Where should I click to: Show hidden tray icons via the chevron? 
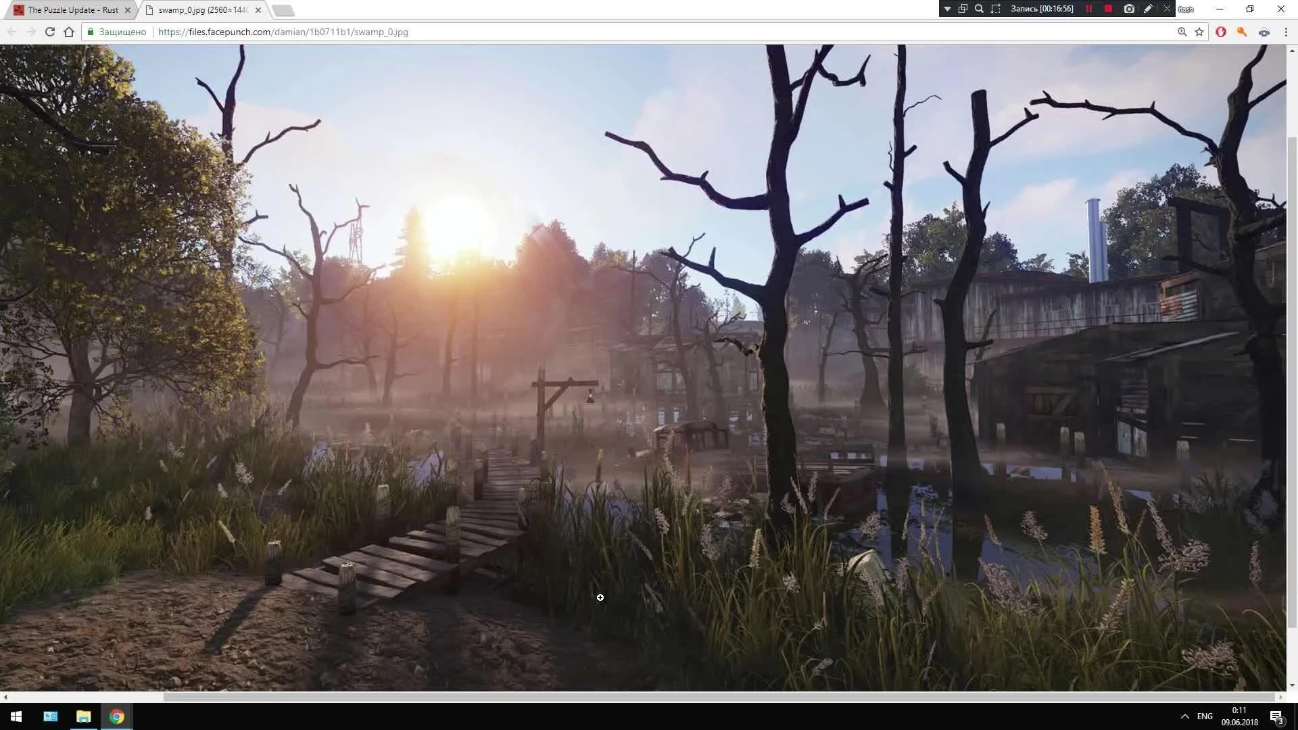coord(1185,716)
